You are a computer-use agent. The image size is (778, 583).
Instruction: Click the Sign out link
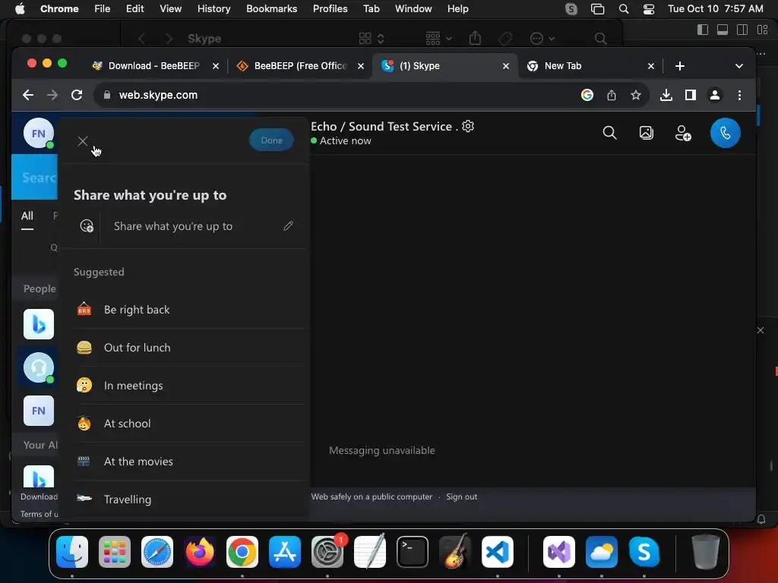[461, 496]
